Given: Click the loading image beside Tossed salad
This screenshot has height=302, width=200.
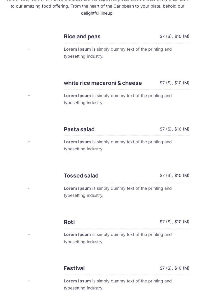Looking at the screenshot, I should pos(29,188).
